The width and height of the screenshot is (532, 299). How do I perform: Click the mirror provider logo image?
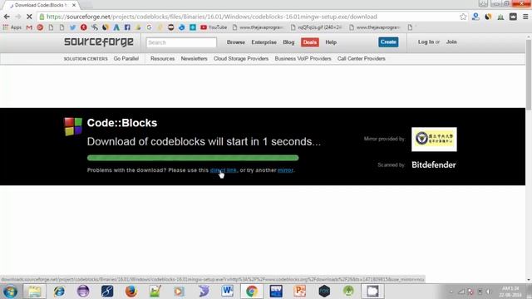coord(434,140)
